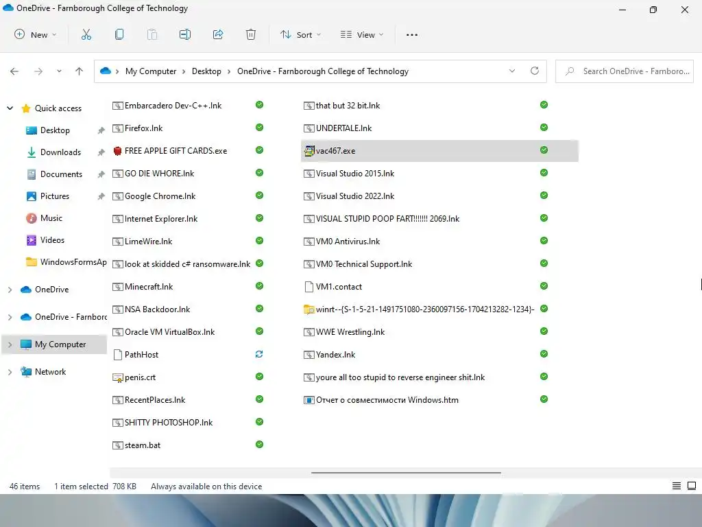
Task: Expand the OneDrive tree node
Action: click(10, 290)
